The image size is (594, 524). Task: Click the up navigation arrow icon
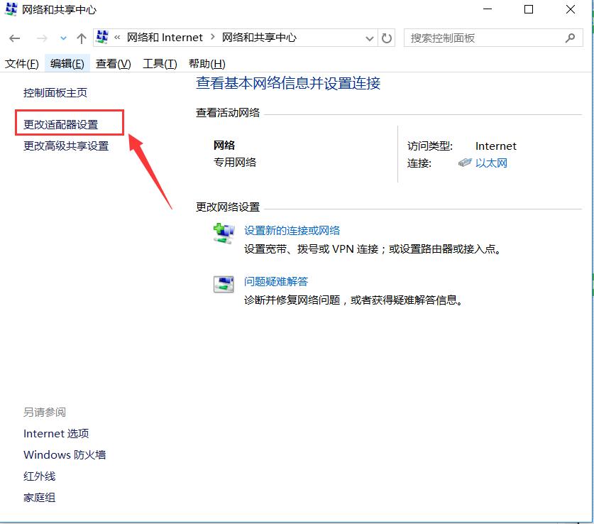point(80,38)
